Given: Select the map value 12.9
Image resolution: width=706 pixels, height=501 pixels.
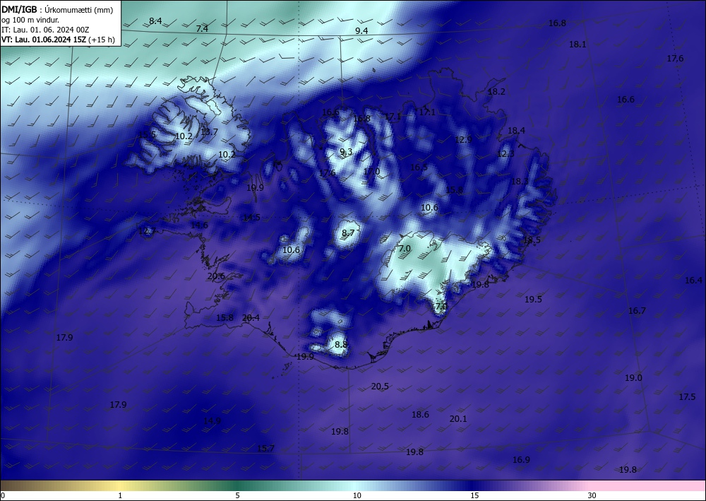Looking at the screenshot, I should 463,140.
